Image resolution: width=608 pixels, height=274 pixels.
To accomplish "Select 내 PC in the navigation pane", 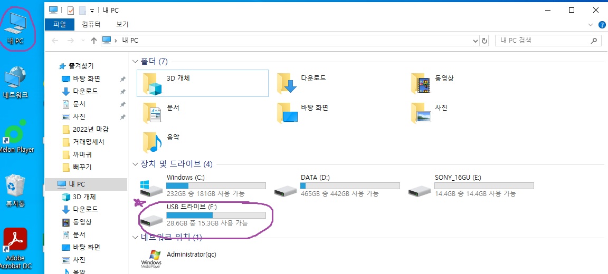I will click(85, 184).
